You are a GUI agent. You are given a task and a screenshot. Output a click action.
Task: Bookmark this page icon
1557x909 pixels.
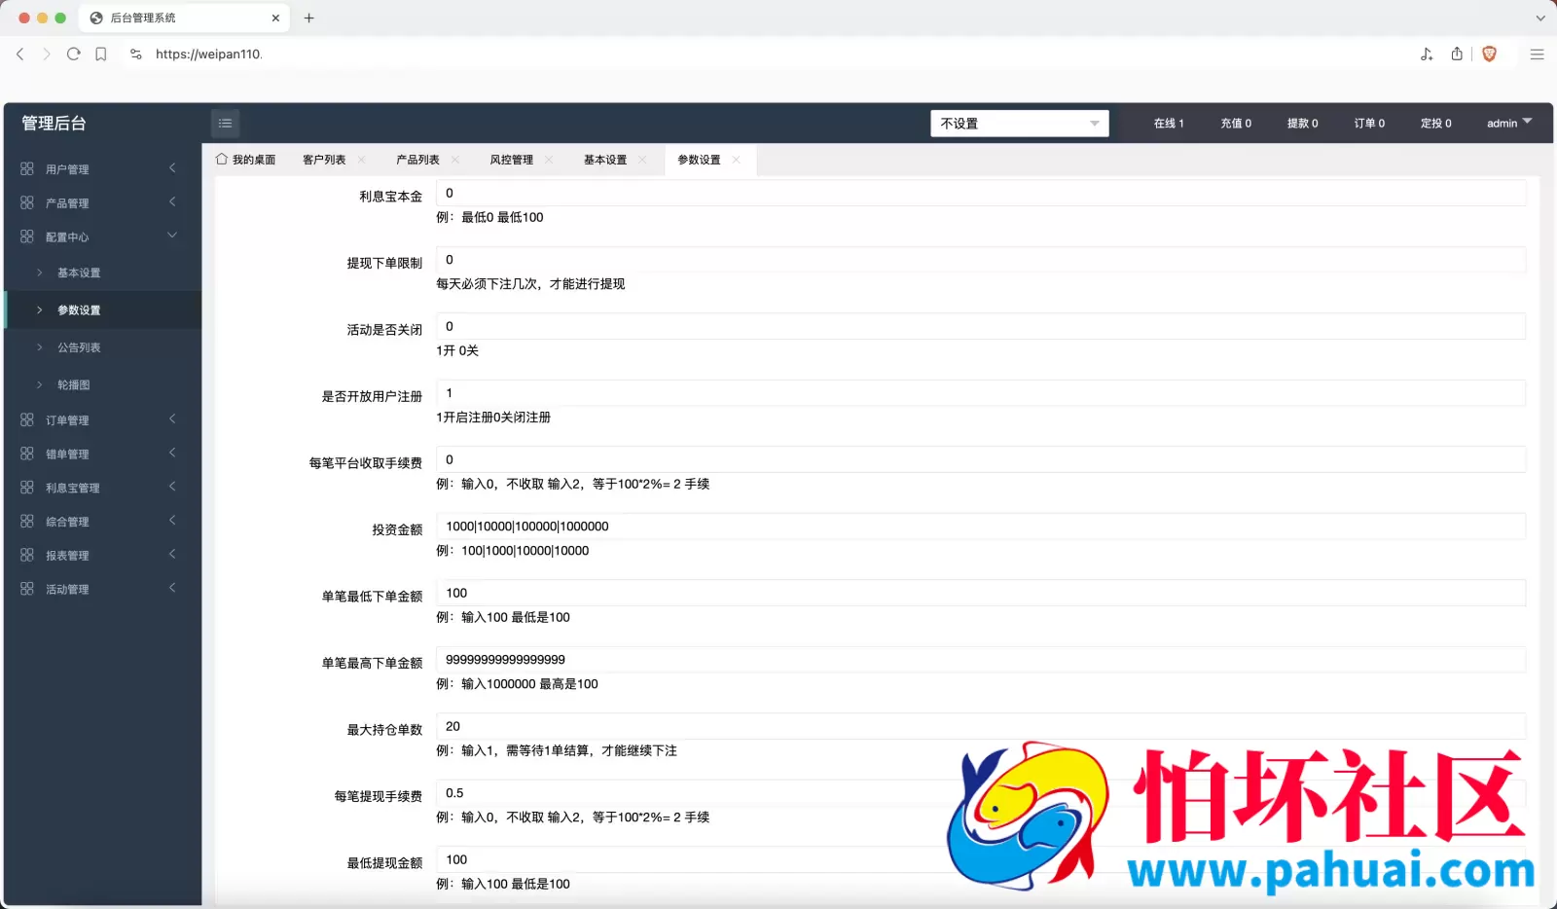[x=101, y=55]
